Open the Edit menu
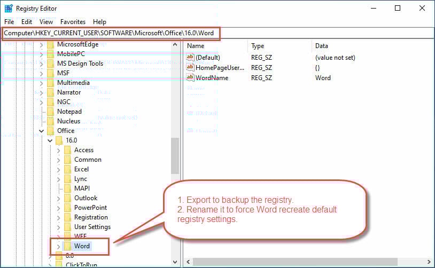This screenshot has width=435, height=268. (27, 21)
